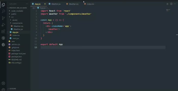Open the editor More Actions ellipsis
The height and width of the screenshot is (91, 178).
[175, 4]
